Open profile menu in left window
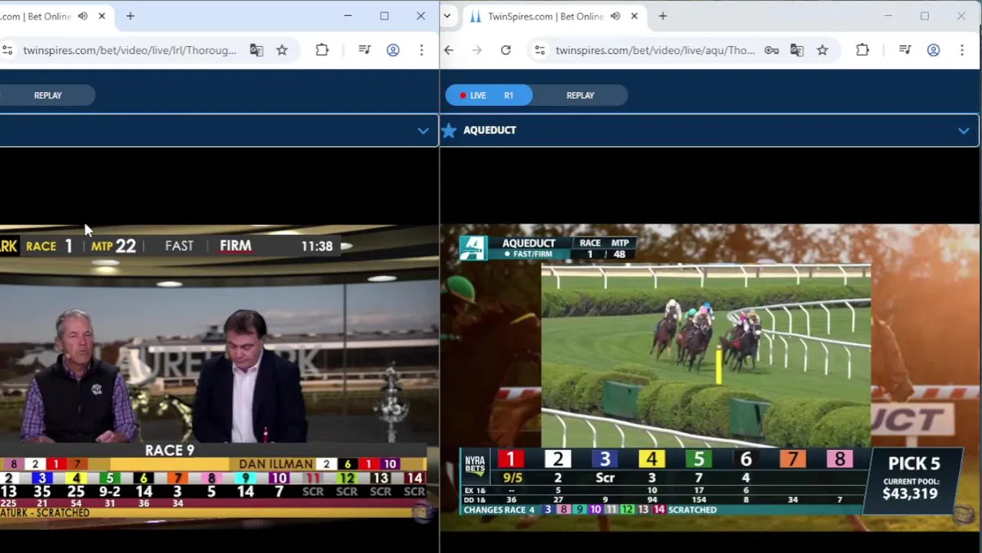The width and height of the screenshot is (982, 553). tap(393, 50)
